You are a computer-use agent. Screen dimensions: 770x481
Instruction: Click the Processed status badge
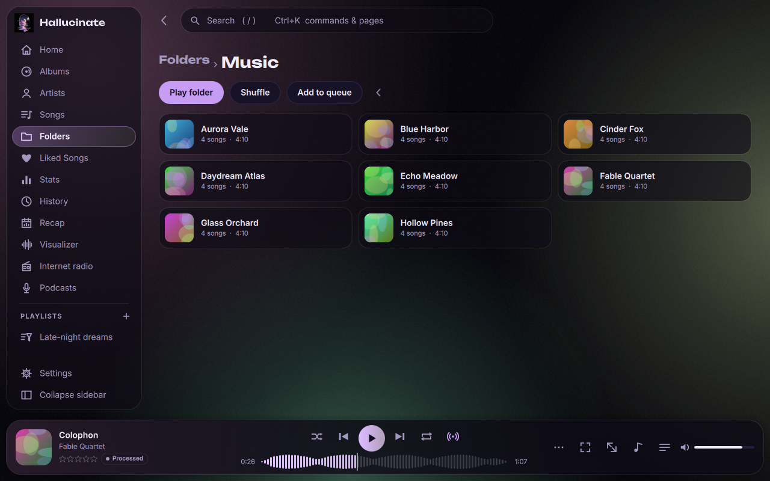click(x=125, y=459)
